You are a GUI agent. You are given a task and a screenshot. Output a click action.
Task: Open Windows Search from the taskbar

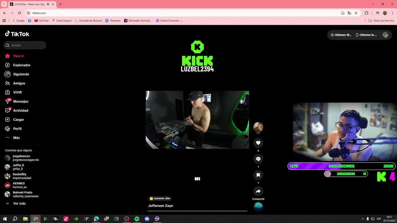[x=15, y=219]
